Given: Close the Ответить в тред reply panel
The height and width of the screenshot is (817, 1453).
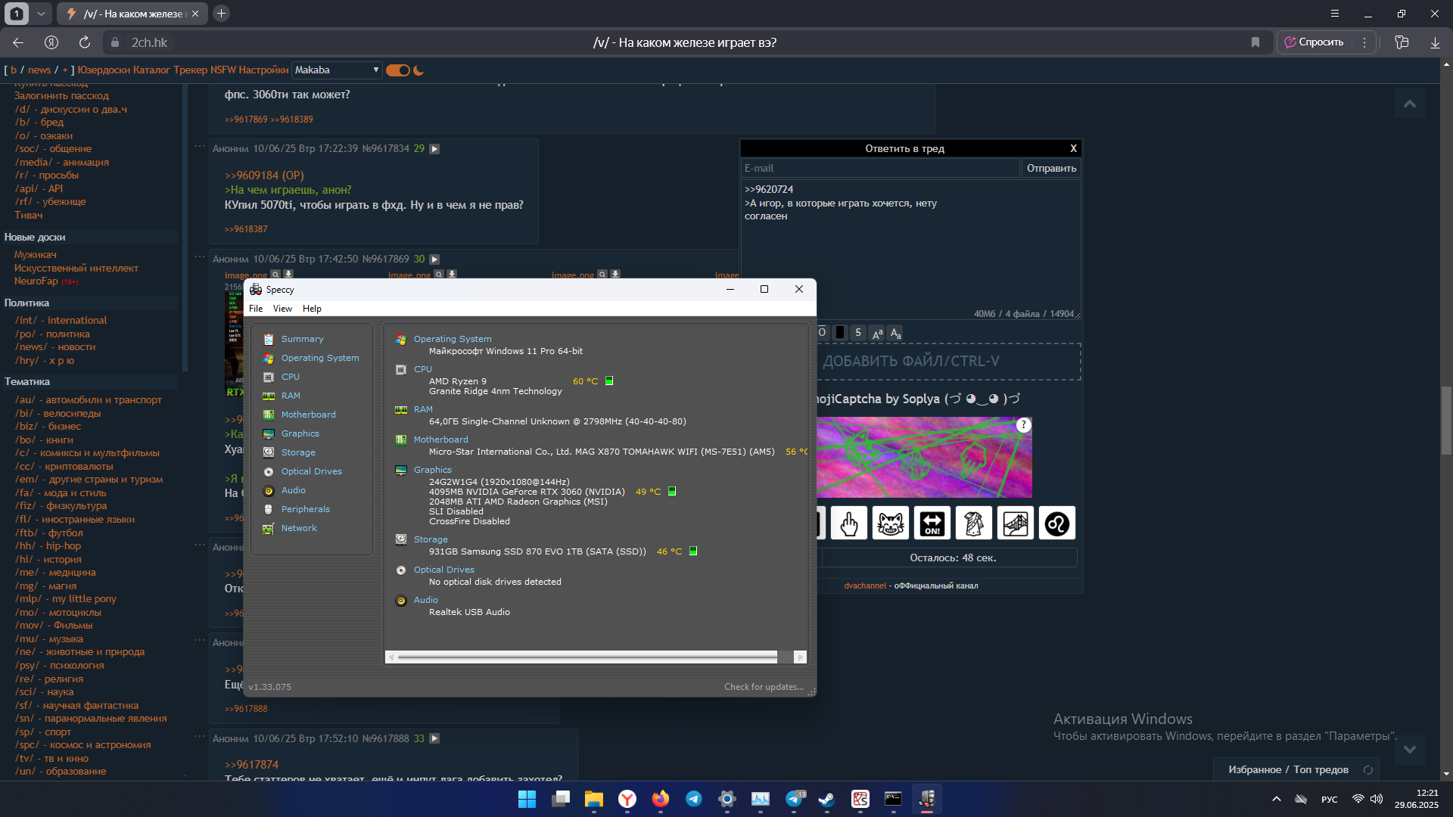Looking at the screenshot, I should coord(1073,148).
